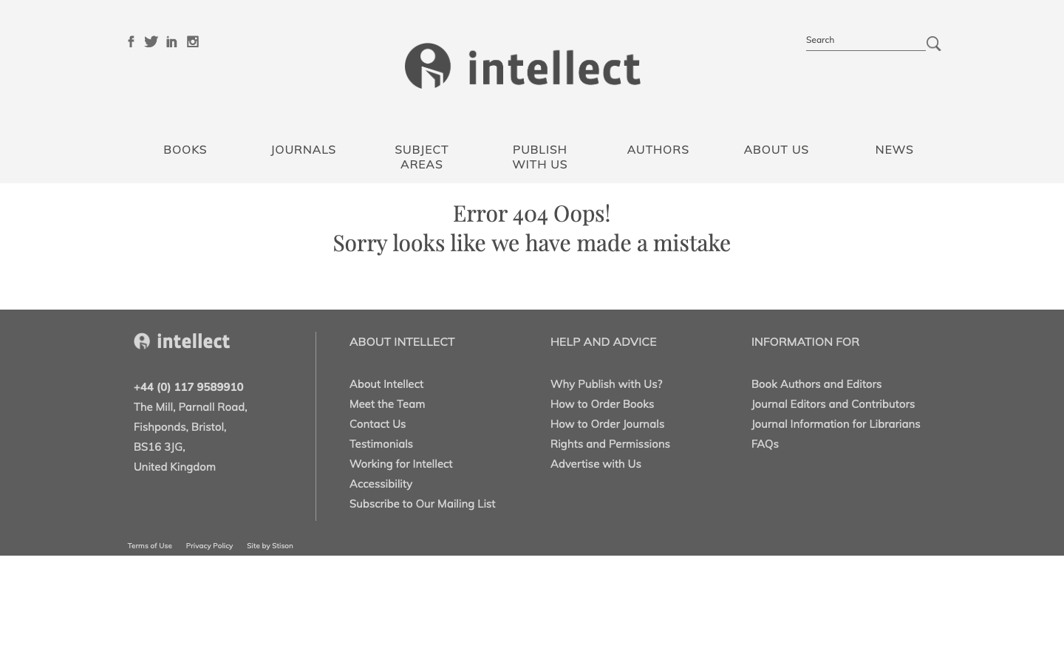This screenshot has height=665, width=1064.
Task: Follow the Contact Us footer link
Action: (378, 424)
